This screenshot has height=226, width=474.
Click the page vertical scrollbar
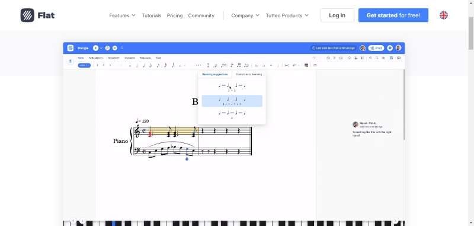click(x=471, y=33)
